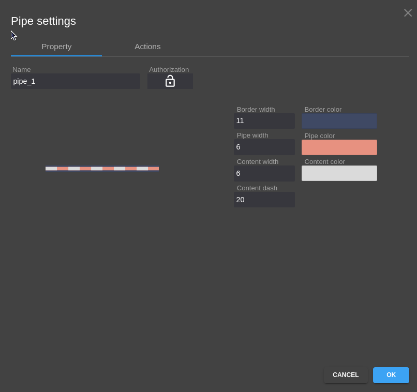Viewport: 417px width, 392px height.
Task: Close the Pipe settings dialog
Action: [408, 13]
